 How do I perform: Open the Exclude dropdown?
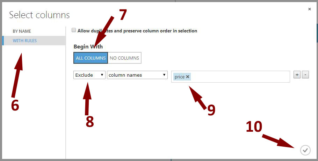(x=89, y=75)
